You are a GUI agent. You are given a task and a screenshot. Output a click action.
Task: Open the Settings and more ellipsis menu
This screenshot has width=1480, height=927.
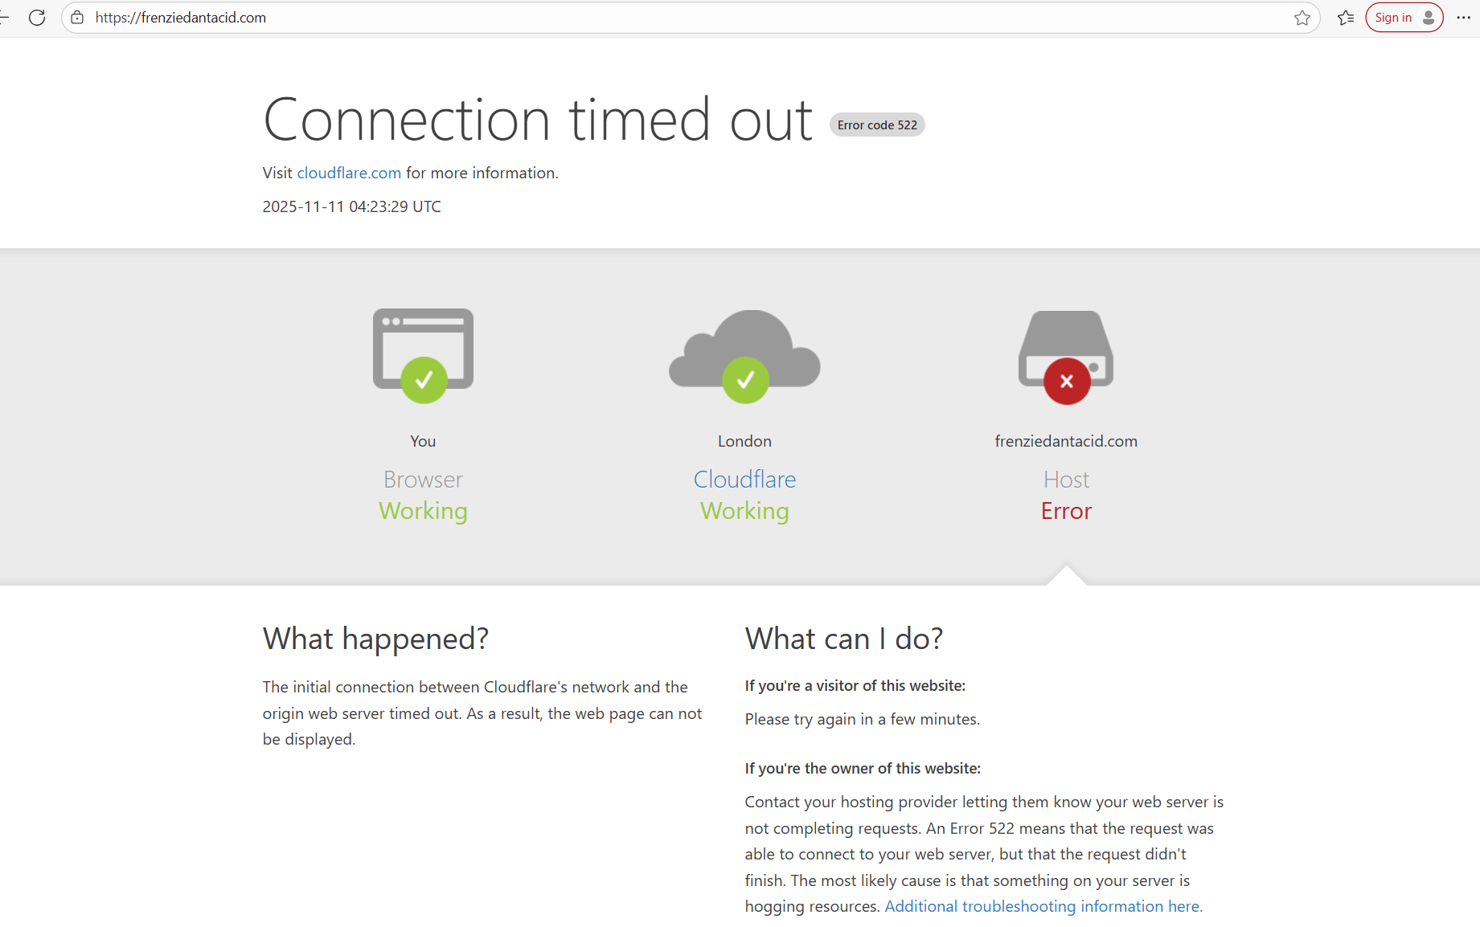click(1463, 18)
